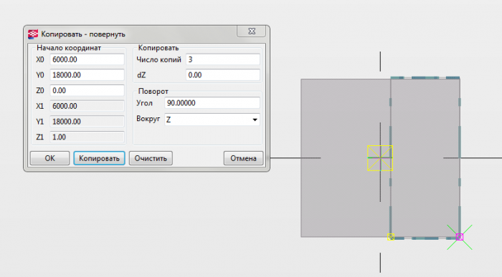502x277 pixels.
Task: Click the Y0 coordinate field
Action: tap(87, 75)
